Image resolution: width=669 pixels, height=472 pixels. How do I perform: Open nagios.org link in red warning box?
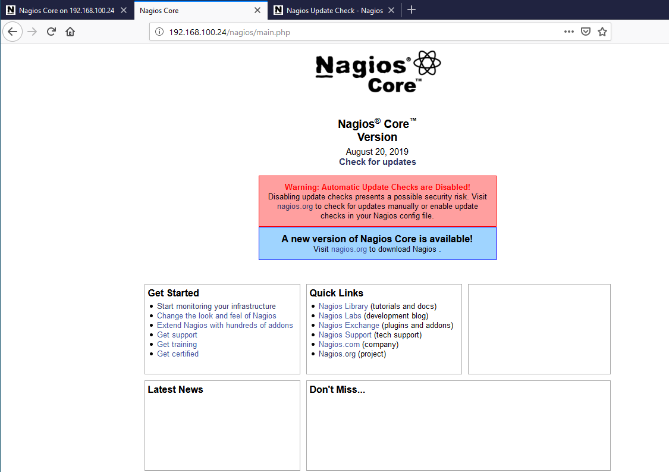tap(294, 207)
